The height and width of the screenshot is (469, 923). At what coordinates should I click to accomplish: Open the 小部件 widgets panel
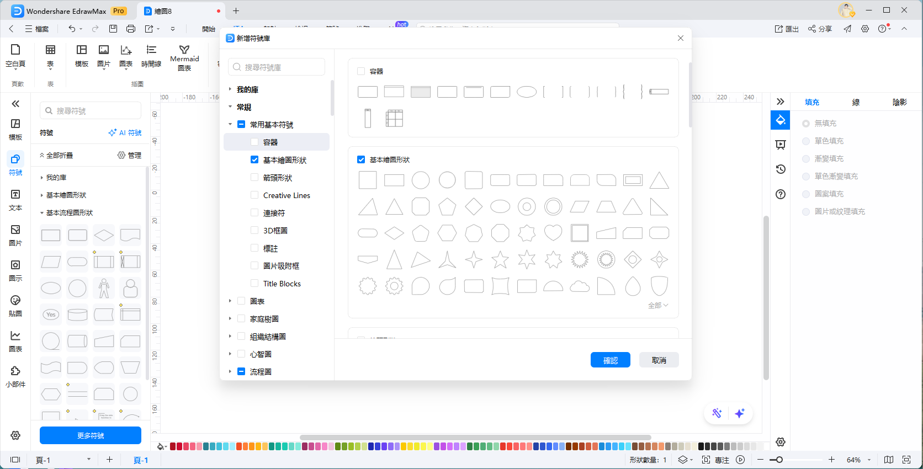point(15,376)
